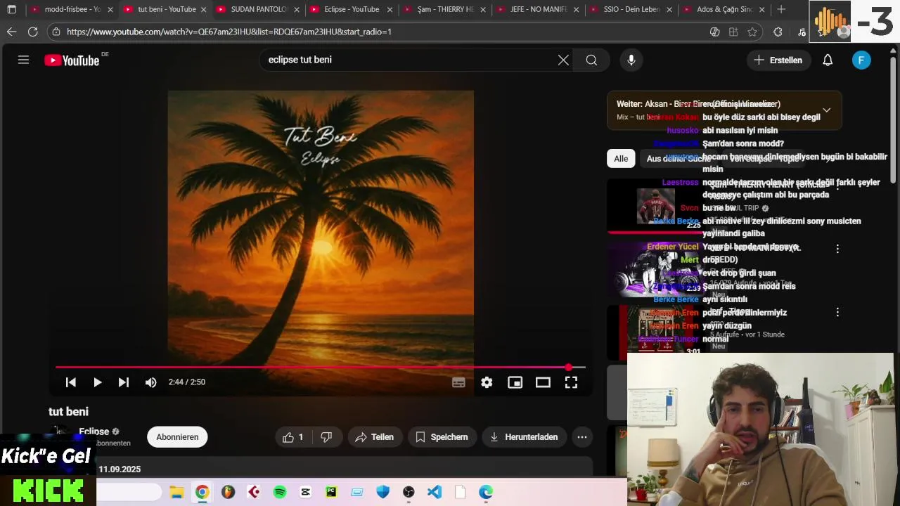Play the paused video
The height and width of the screenshot is (506, 900).
click(x=97, y=382)
